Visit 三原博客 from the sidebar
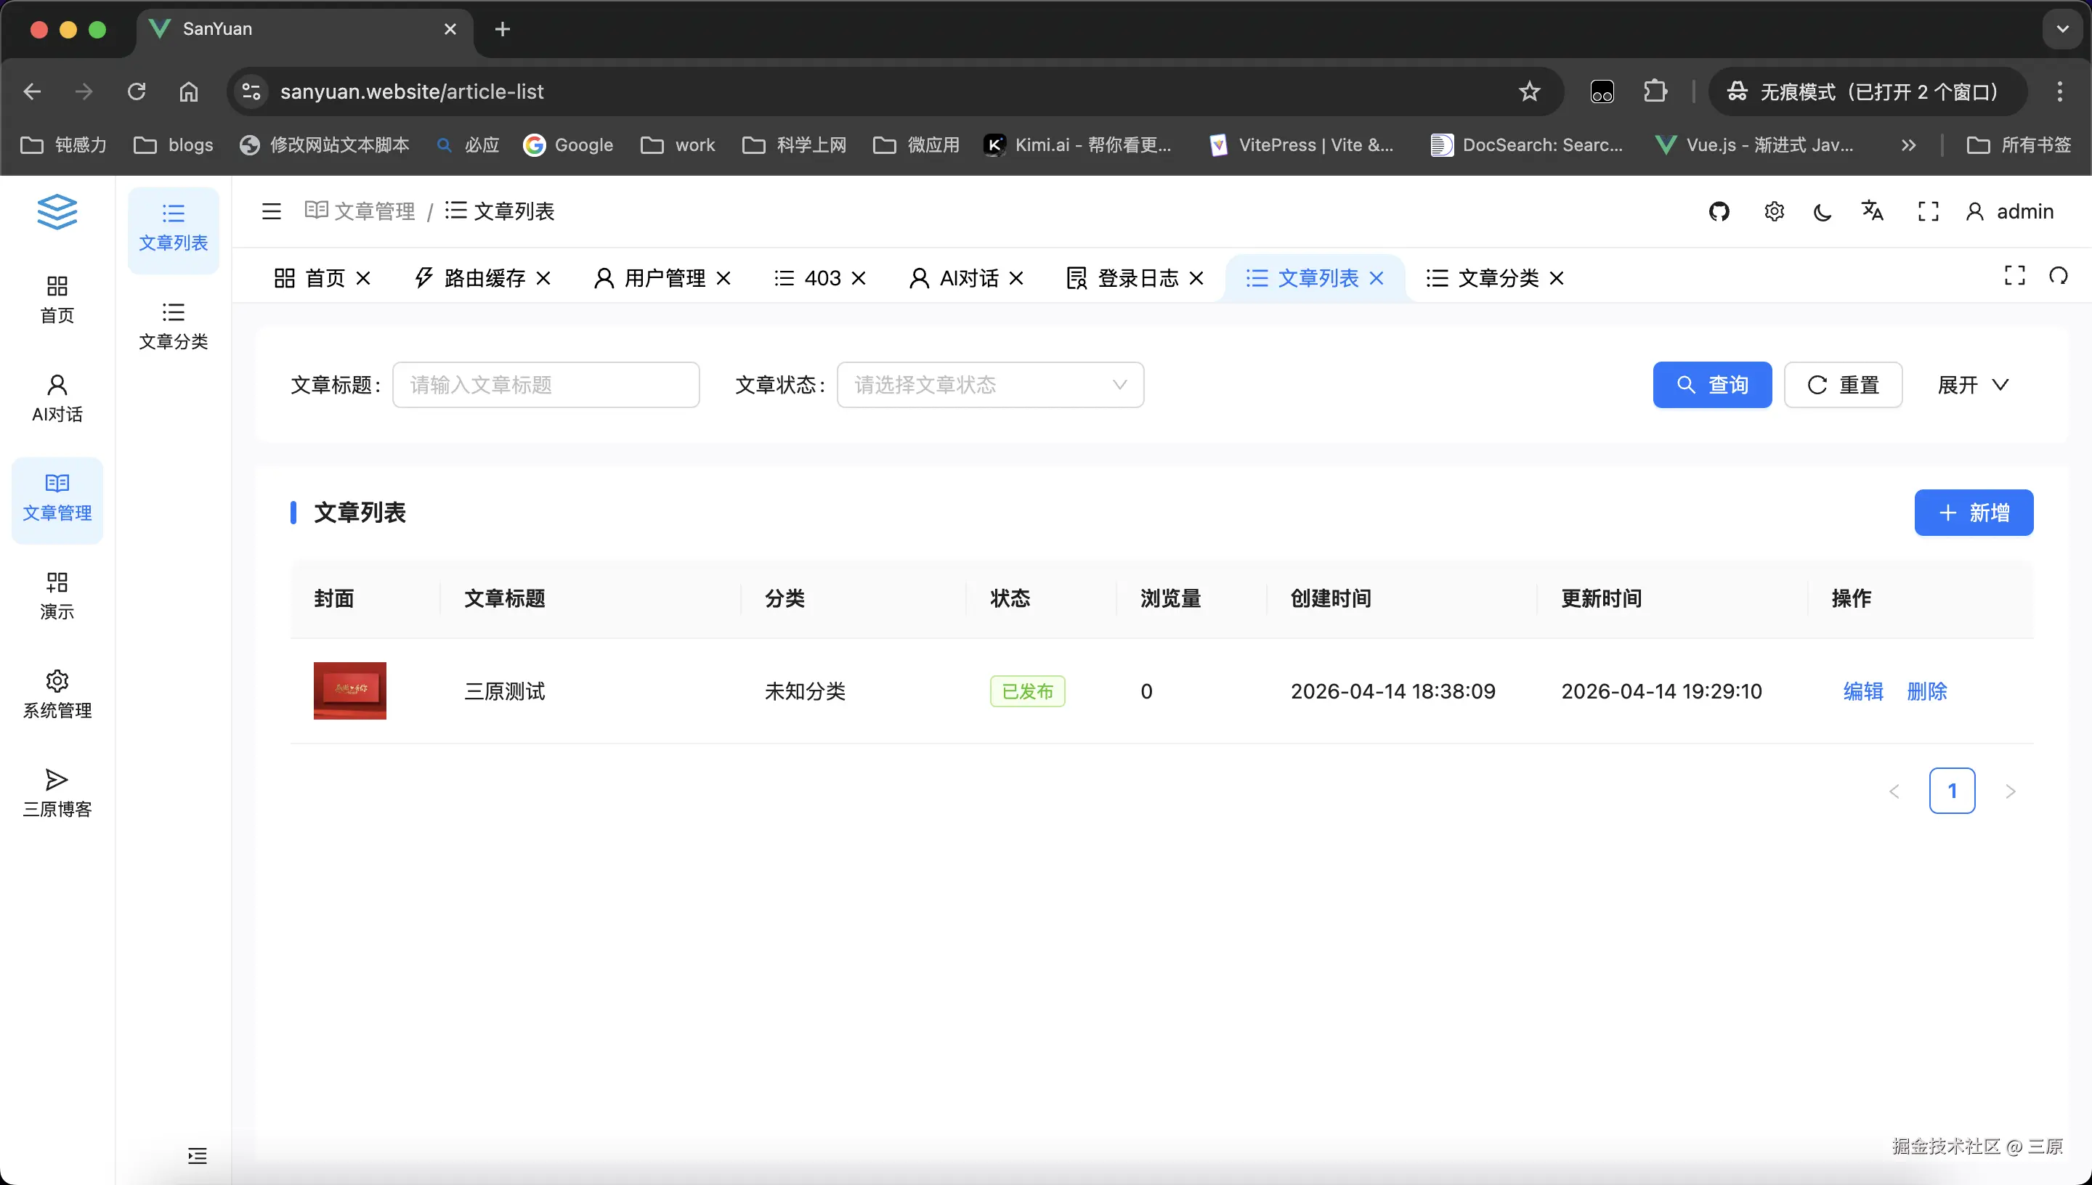2092x1185 pixels. pos(56,791)
